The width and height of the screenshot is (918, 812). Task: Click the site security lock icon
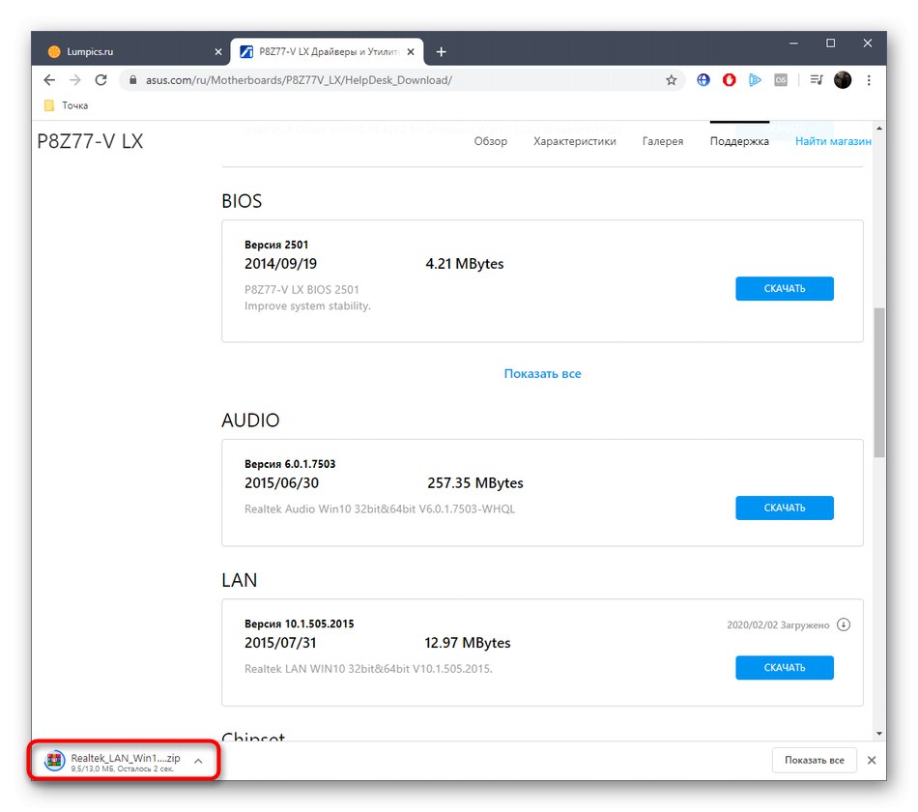click(x=131, y=80)
